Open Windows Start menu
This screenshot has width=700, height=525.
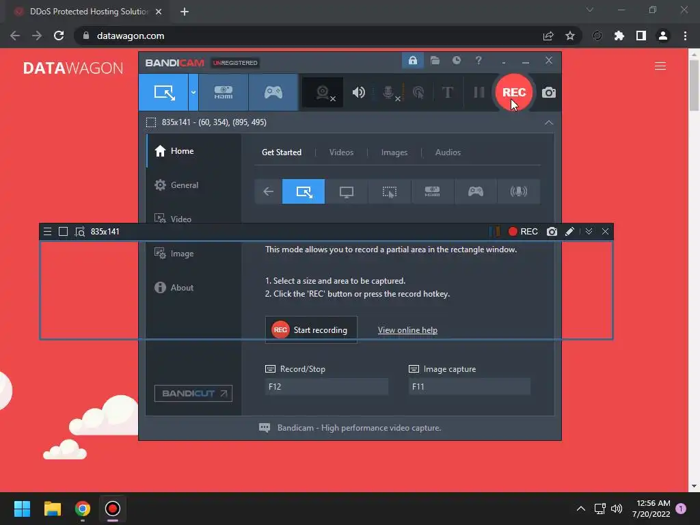pos(22,509)
